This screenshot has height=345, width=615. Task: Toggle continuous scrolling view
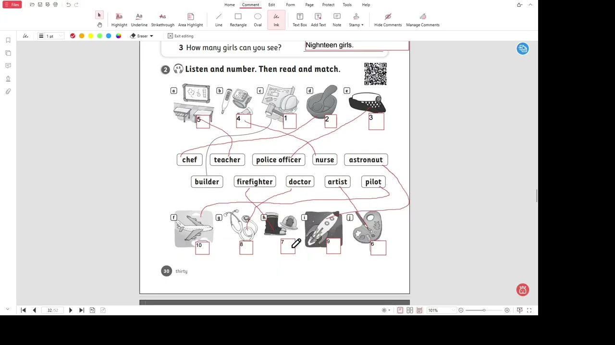click(419, 310)
